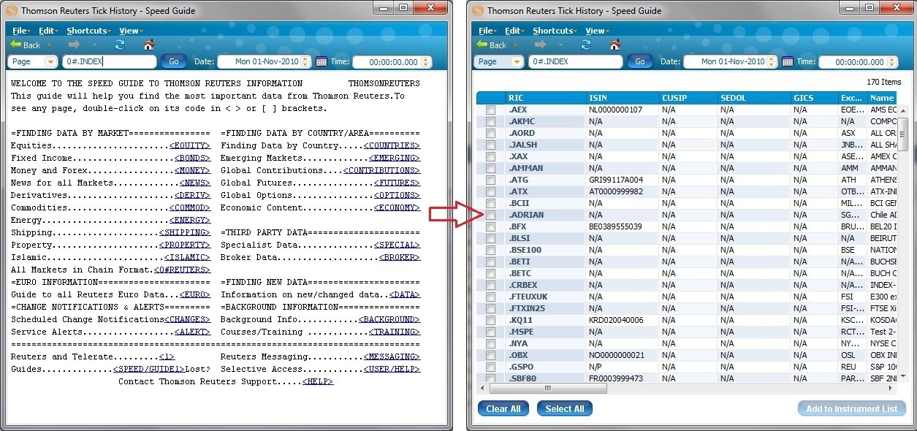Click the Time field in left window
This screenshot has width=917, height=431.
pos(391,62)
